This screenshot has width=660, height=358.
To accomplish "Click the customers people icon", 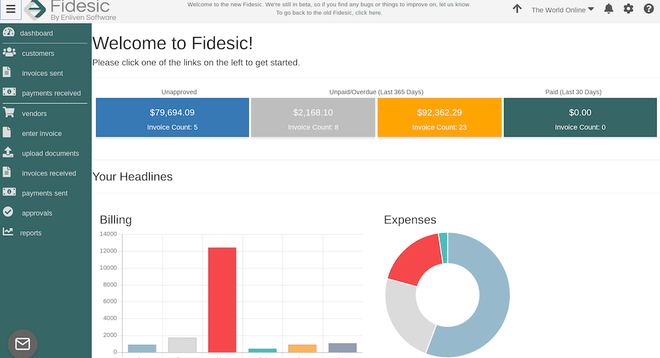I will tap(9, 53).
